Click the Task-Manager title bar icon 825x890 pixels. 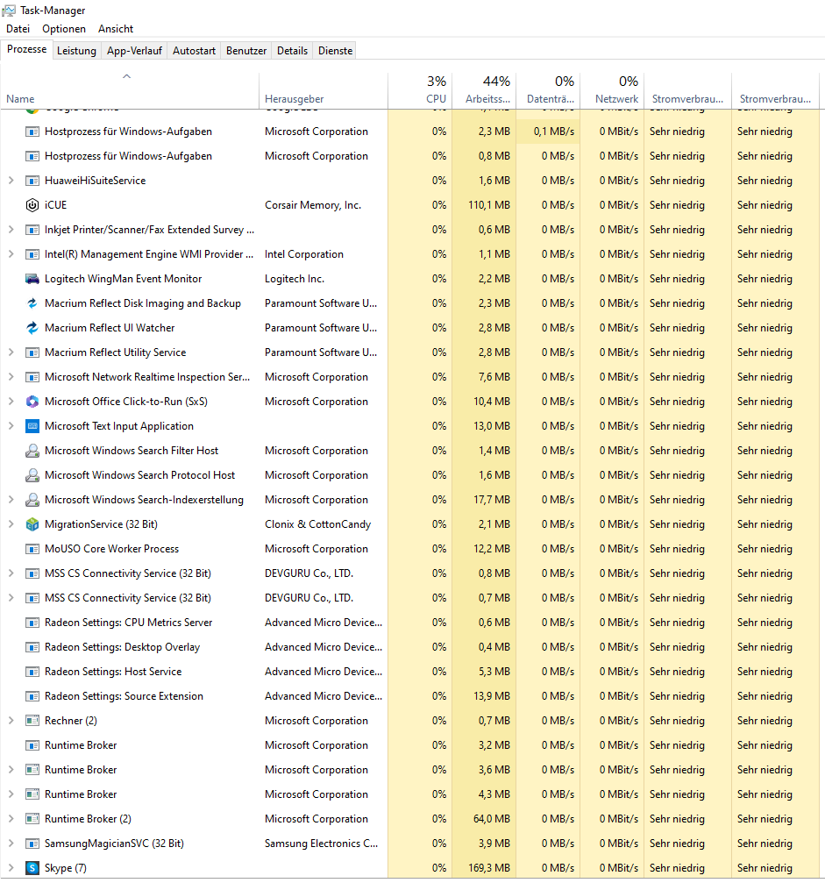[9, 11]
